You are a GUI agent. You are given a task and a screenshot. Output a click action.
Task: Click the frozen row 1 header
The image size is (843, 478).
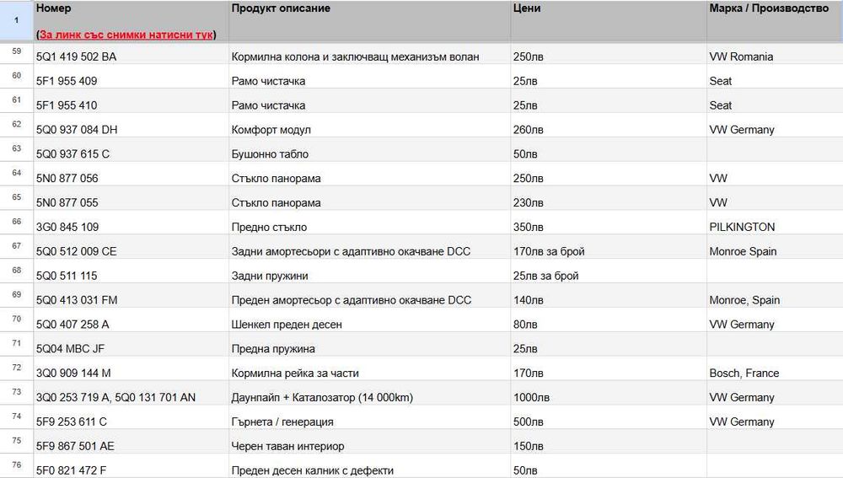[x=16, y=19]
